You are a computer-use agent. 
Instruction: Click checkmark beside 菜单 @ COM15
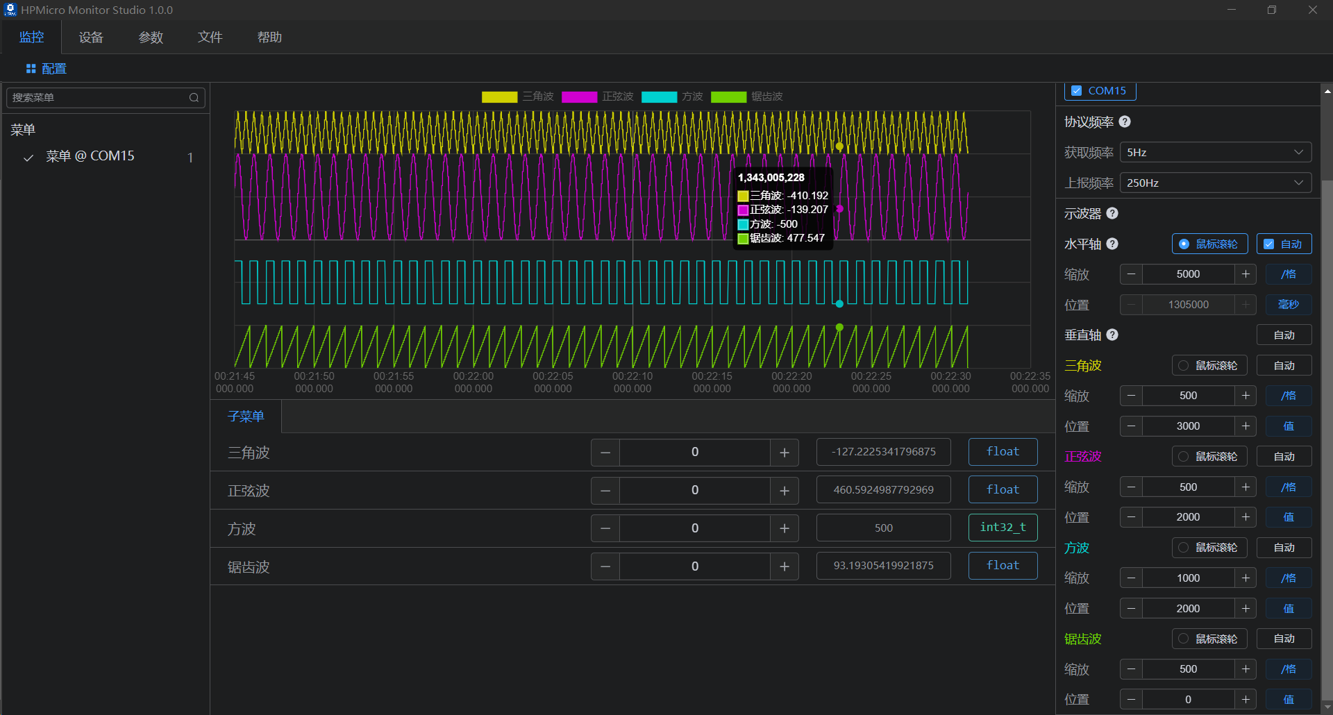click(28, 158)
